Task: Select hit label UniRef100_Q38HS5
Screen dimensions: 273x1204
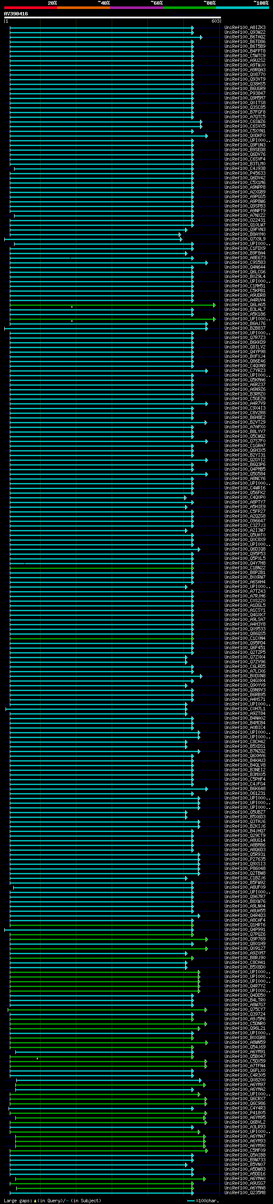Action: (245, 84)
